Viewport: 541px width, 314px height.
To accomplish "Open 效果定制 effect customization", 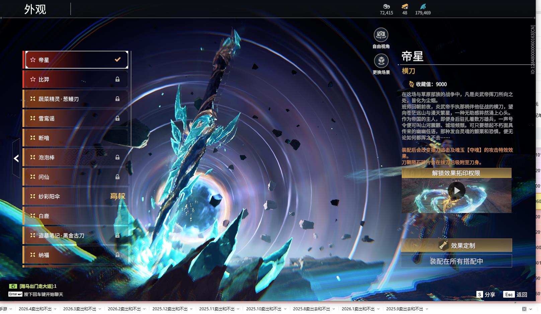I will 457,245.
